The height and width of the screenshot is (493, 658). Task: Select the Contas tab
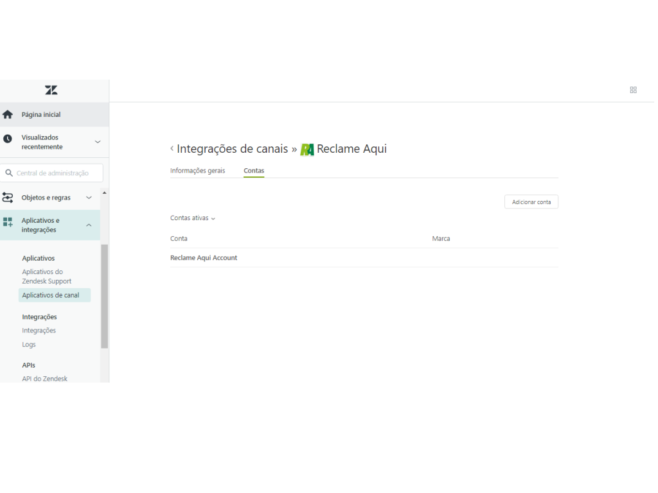(254, 171)
